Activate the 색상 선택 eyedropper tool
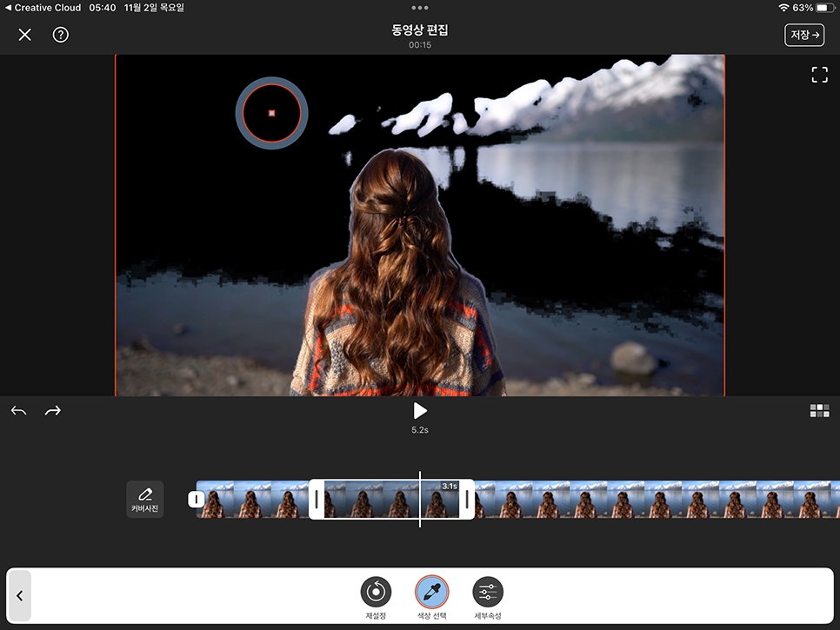840x630 pixels. [432, 598]
